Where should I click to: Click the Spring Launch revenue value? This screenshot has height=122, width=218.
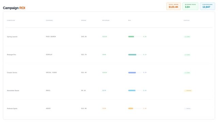pos(104,37)
